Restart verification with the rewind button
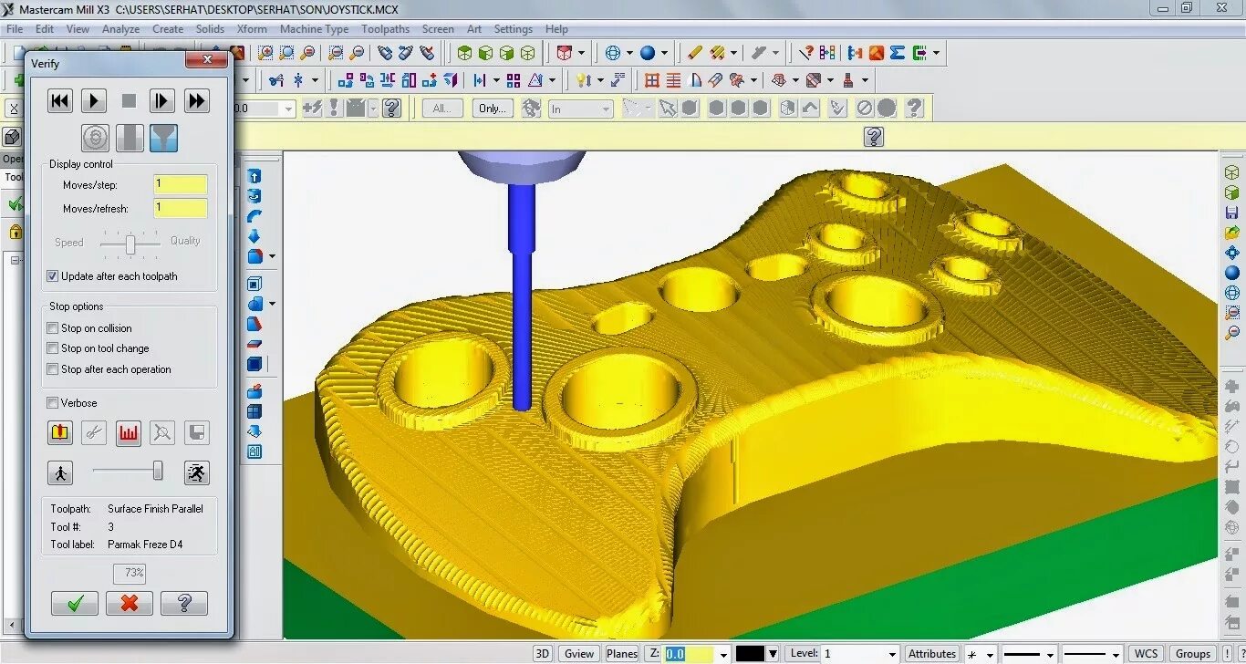This screenshot has width=1246, height=664. coord(60,100)
